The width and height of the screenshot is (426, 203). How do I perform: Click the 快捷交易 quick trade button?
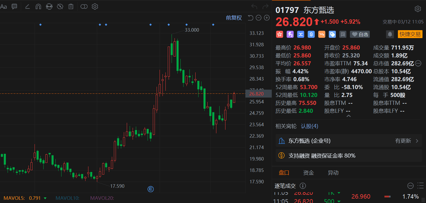(410, 34)
